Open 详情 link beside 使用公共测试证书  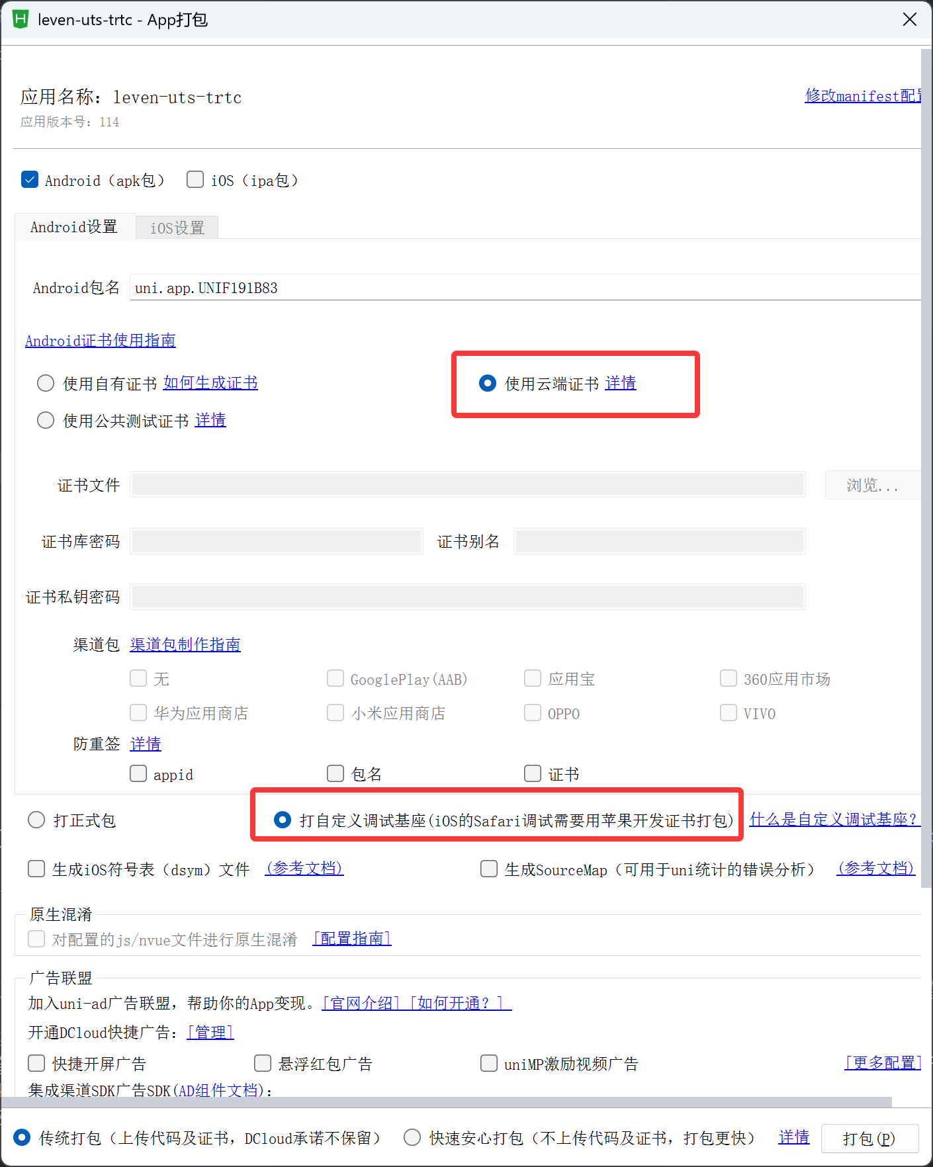[x=210, y=420]
